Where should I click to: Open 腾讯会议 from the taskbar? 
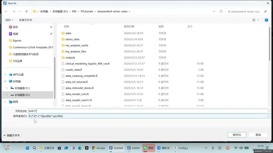pyautogui.click(x=164, y=148)
